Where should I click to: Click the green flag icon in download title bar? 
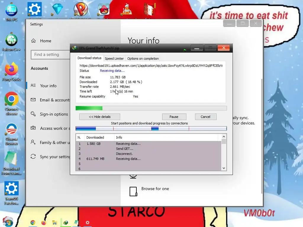tap(185, 50)
